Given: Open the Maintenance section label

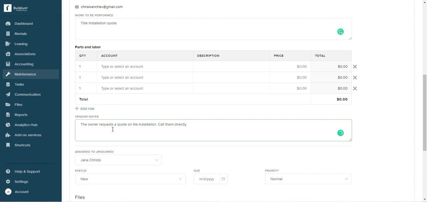Looking at the screenshot, I should [25, 74].
